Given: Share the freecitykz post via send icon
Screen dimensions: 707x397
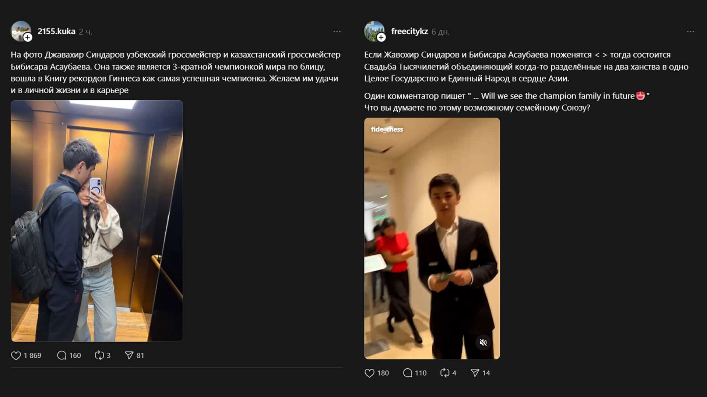Looking at the screenshot, I should (x=475, y=373).
